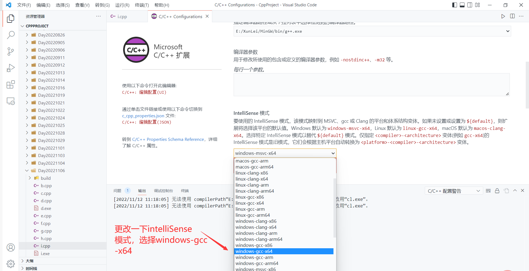Open editor More Actions menu
The width and height of the screenshot is (529, 271).
tap(521, 16)
